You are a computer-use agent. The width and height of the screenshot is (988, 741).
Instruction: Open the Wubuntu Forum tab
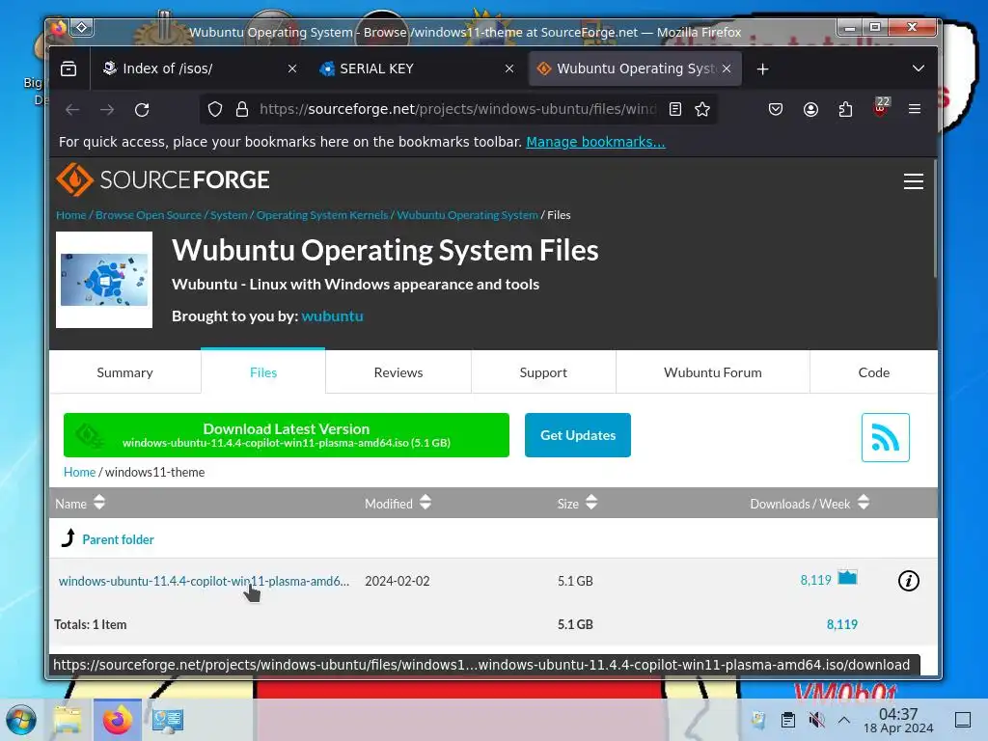click(713, 372)
